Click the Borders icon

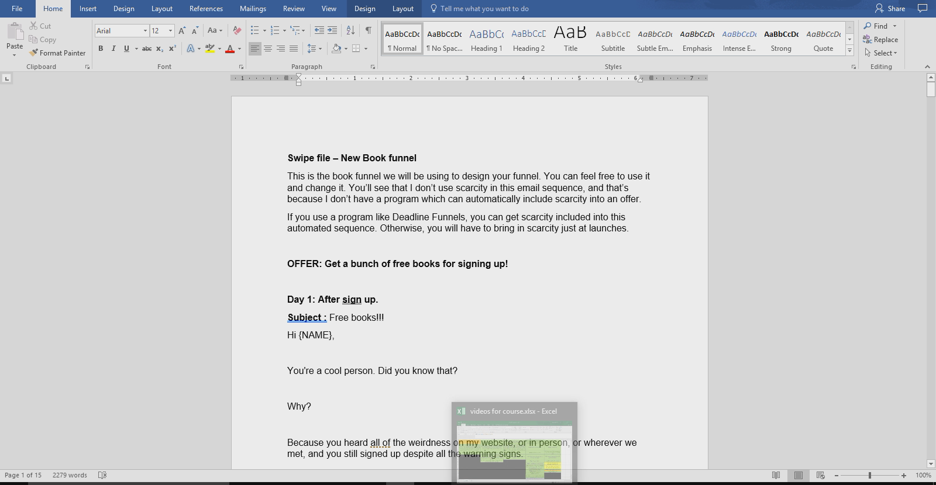point(356,49)
